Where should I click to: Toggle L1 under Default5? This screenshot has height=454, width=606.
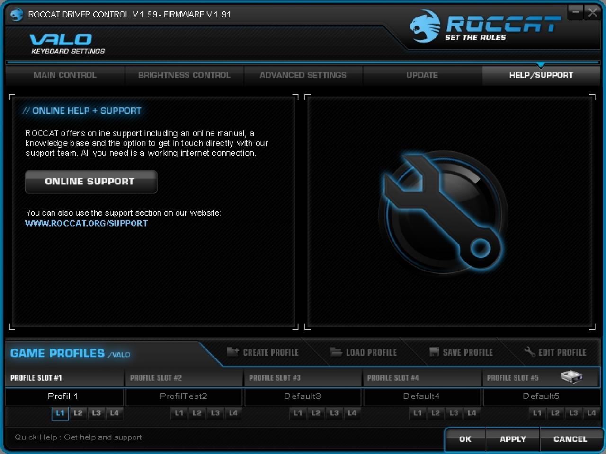pos(537,413)
